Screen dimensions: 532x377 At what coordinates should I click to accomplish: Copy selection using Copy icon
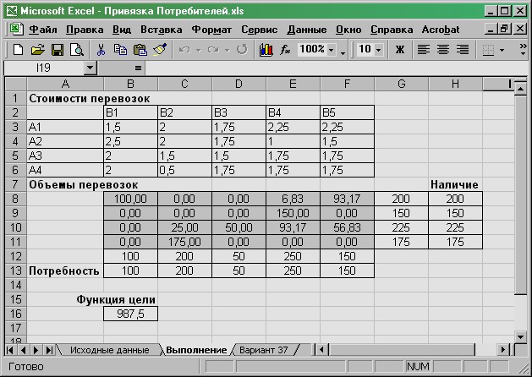click(x=120, y=50)
